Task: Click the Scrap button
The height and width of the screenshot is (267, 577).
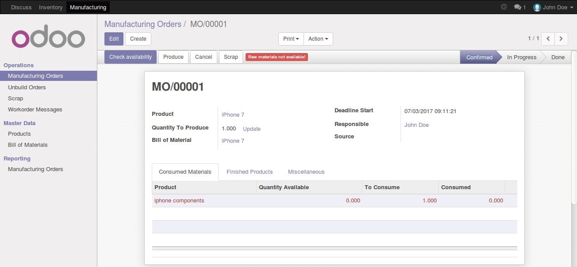Action: (x=231, y=57)
